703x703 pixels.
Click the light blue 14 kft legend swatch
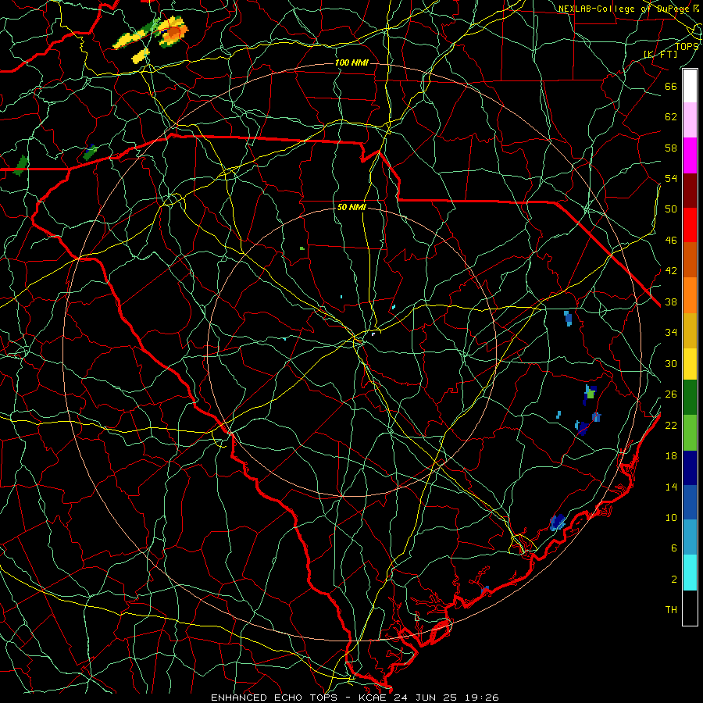[x=690, y=537]
